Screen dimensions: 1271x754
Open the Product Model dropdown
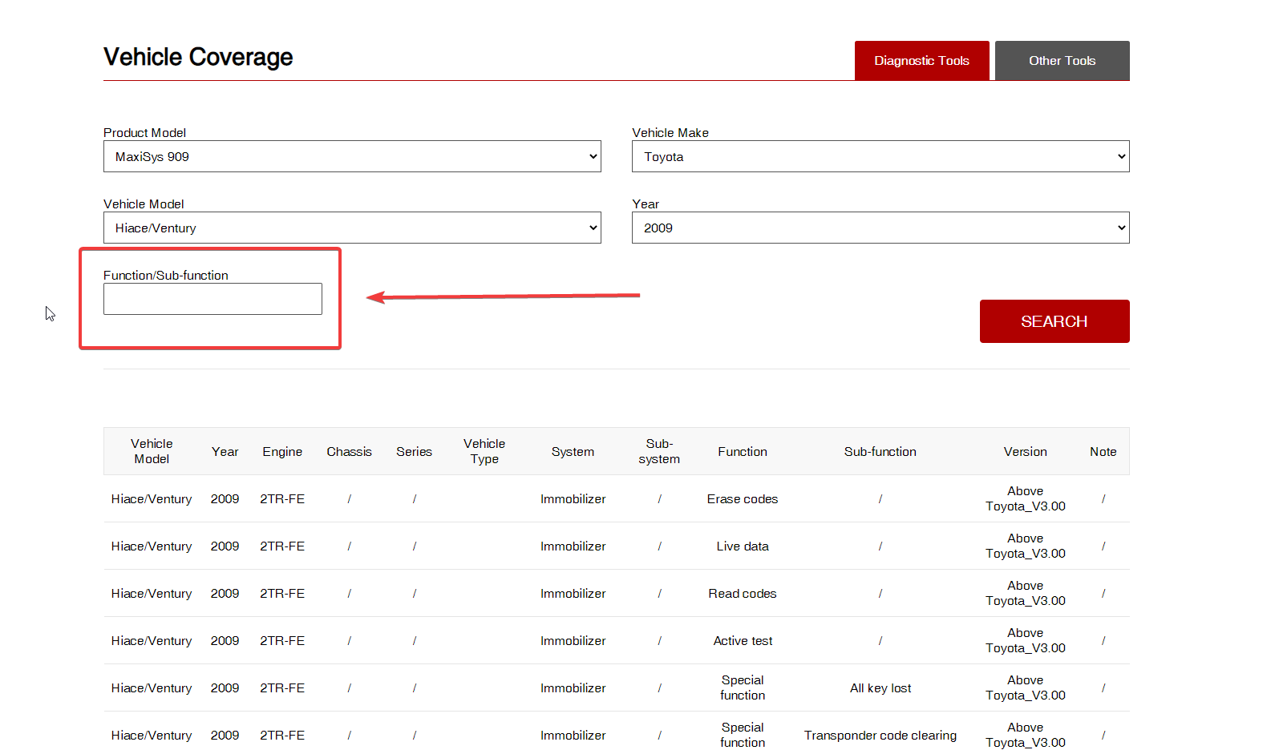pos(351,157)
